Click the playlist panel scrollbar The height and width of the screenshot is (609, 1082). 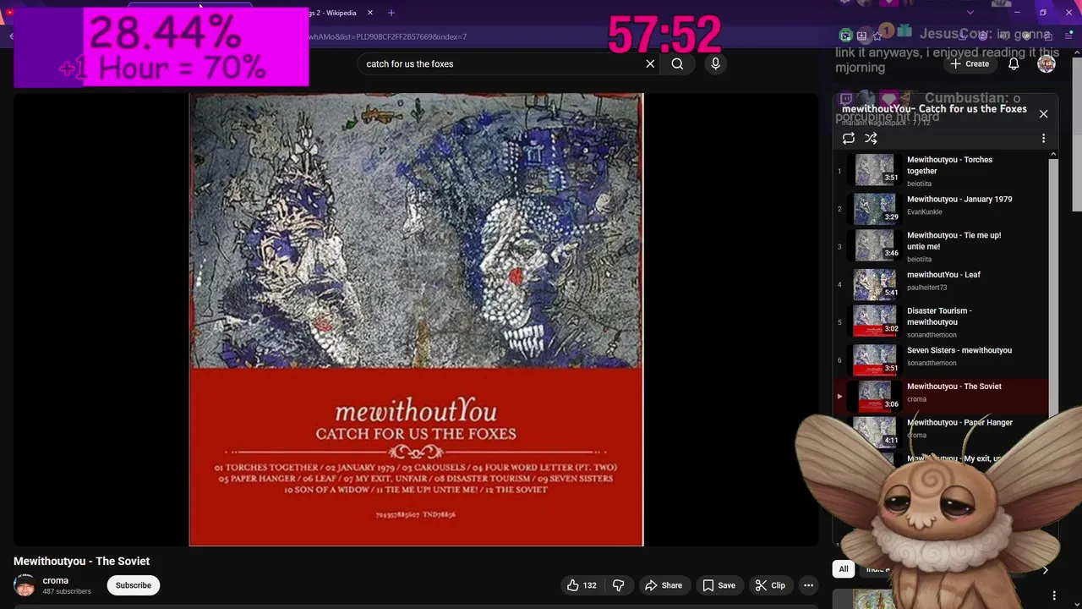point(1053,288)
